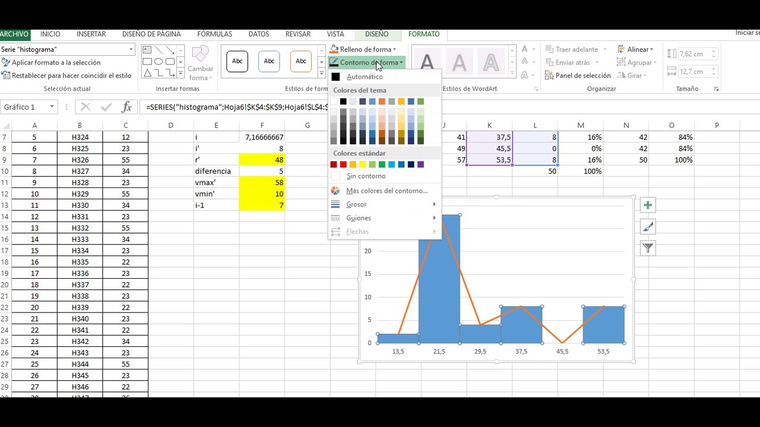Switch to DATOS tab

[x=259, y=34]
